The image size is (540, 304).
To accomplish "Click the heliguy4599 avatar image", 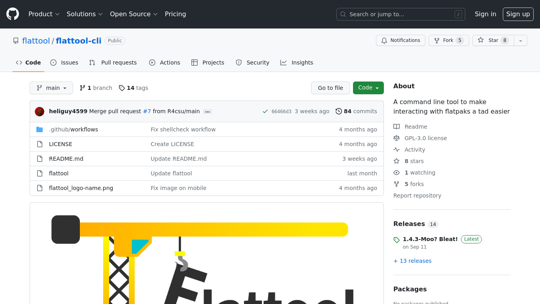I will coord(40,112).
